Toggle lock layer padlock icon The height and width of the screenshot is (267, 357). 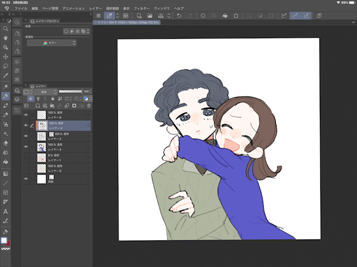pos(53,99)
